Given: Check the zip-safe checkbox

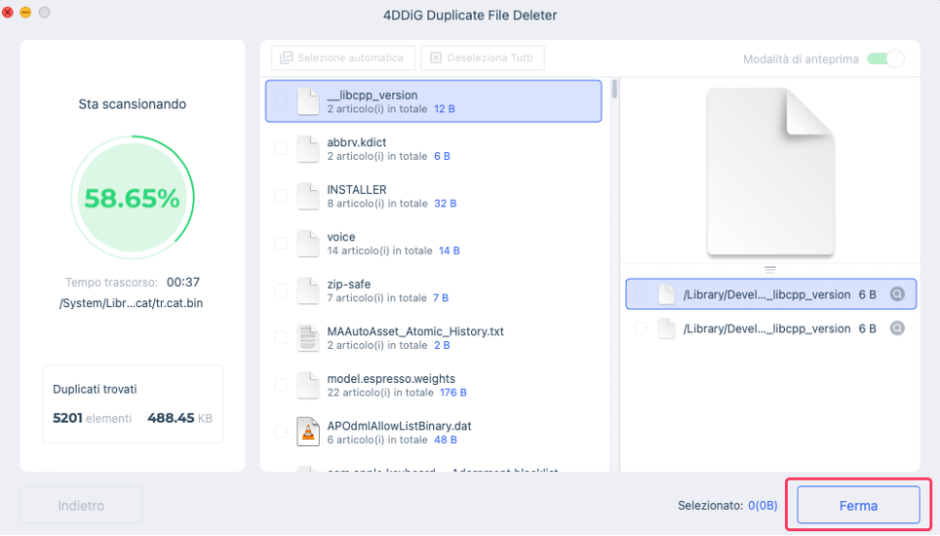Looking at the screenshot, I should 281,290.
